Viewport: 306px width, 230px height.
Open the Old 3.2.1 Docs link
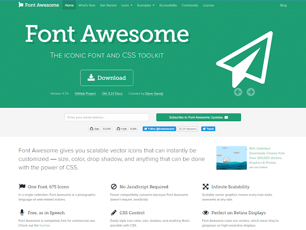(x=112, y=94)
